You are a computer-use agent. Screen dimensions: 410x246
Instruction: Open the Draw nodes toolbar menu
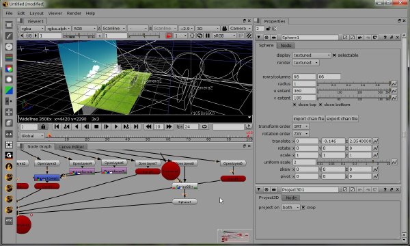pyautogui.click(x=9, y=36)
